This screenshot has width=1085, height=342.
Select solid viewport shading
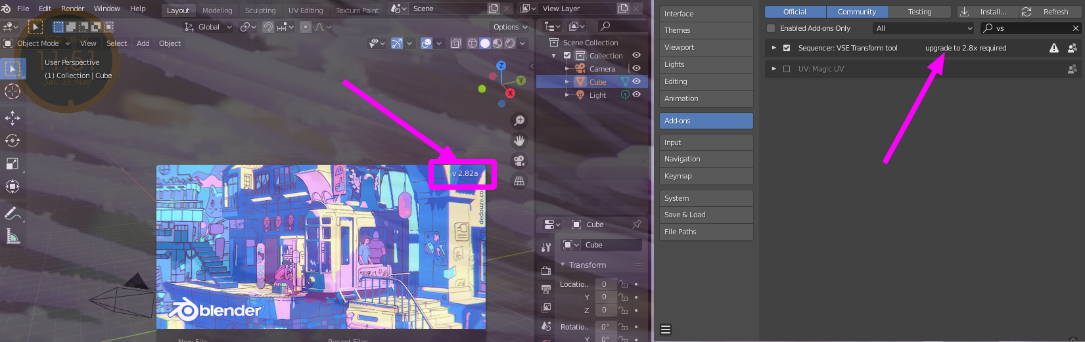[485, 43]
